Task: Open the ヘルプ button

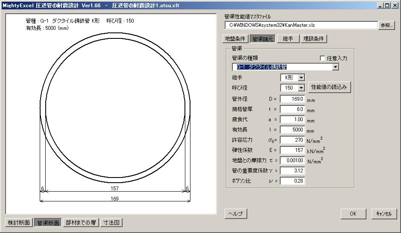Action: (236, 214)
